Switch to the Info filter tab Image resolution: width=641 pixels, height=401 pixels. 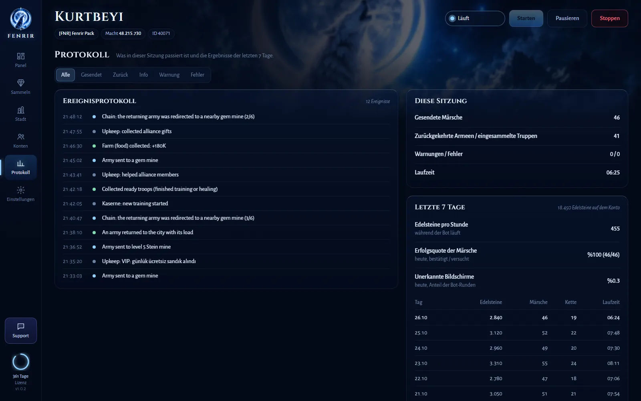pyautogui.click(x=143, y=75)
